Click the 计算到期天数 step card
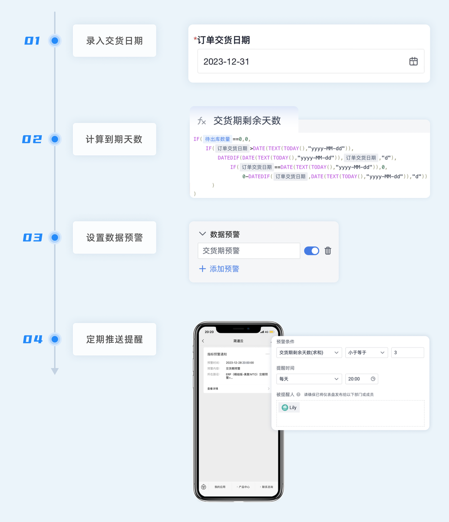Viewport: 449px width, 522px height. coord(115,139)
